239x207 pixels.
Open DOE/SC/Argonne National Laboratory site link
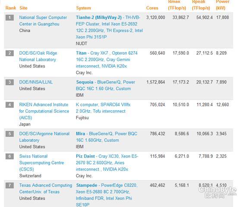pos(44,137)
